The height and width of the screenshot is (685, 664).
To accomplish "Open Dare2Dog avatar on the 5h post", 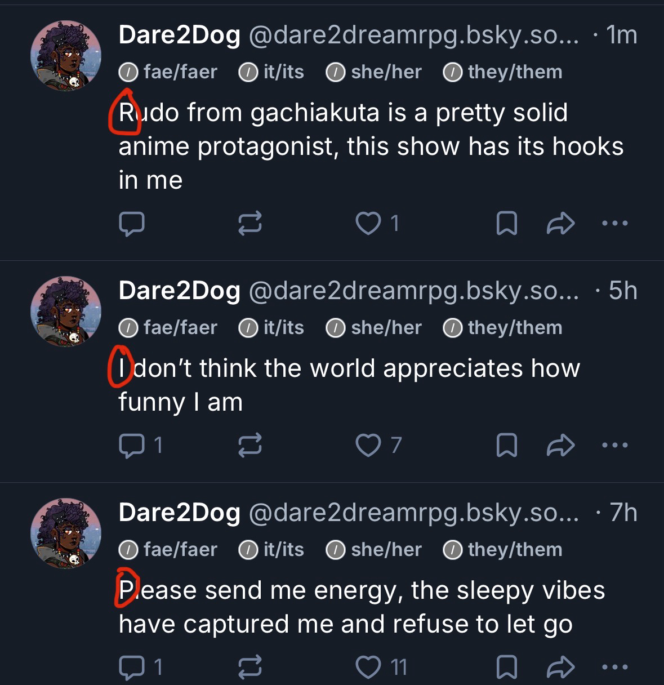I will coord(66,310).
